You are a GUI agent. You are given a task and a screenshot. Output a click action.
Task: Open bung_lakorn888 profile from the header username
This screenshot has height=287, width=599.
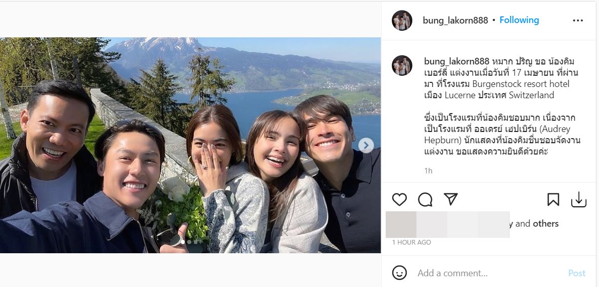pyautogui.click(x=455, y=20)
